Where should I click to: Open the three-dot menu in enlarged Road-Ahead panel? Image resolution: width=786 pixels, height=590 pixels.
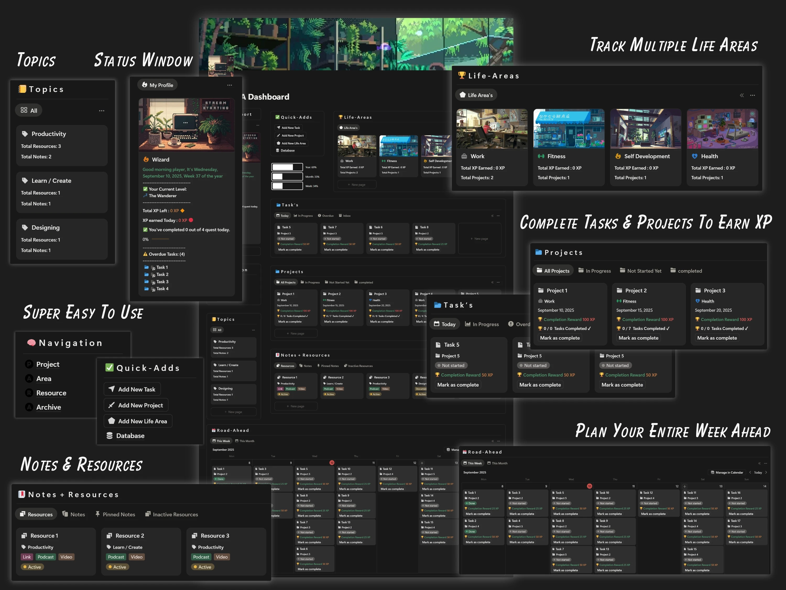point(766,463)
